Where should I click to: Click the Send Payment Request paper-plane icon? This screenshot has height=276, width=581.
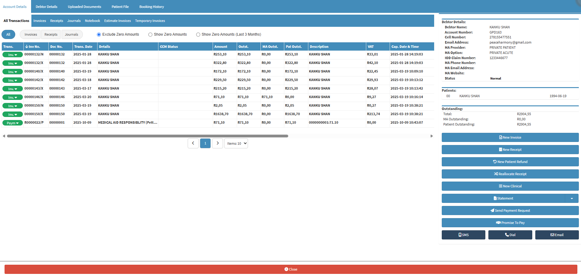tap(492, 211)
